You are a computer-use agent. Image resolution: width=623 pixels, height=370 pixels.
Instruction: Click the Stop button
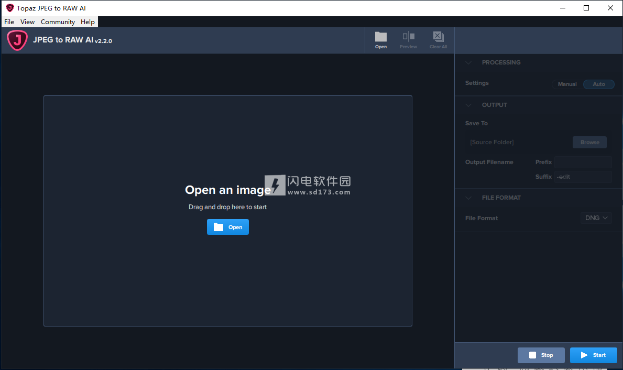click(541, 355)
